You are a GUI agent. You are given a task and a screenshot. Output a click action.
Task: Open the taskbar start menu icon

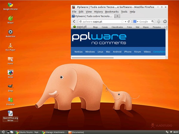[3, 132]
